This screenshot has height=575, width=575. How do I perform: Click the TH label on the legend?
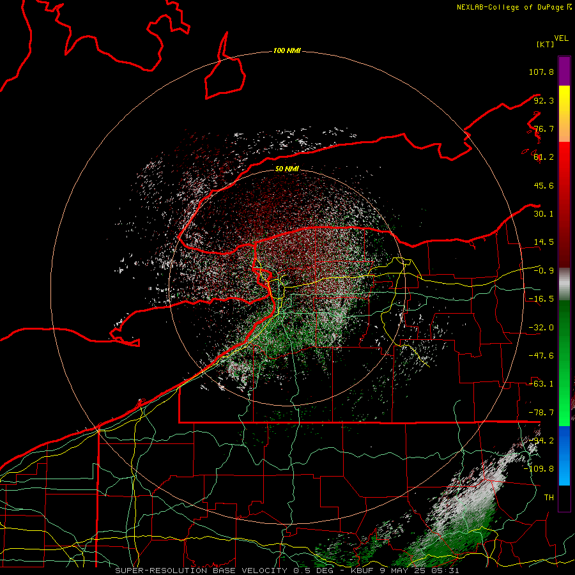pyautogui.click(x=549, y=498)
